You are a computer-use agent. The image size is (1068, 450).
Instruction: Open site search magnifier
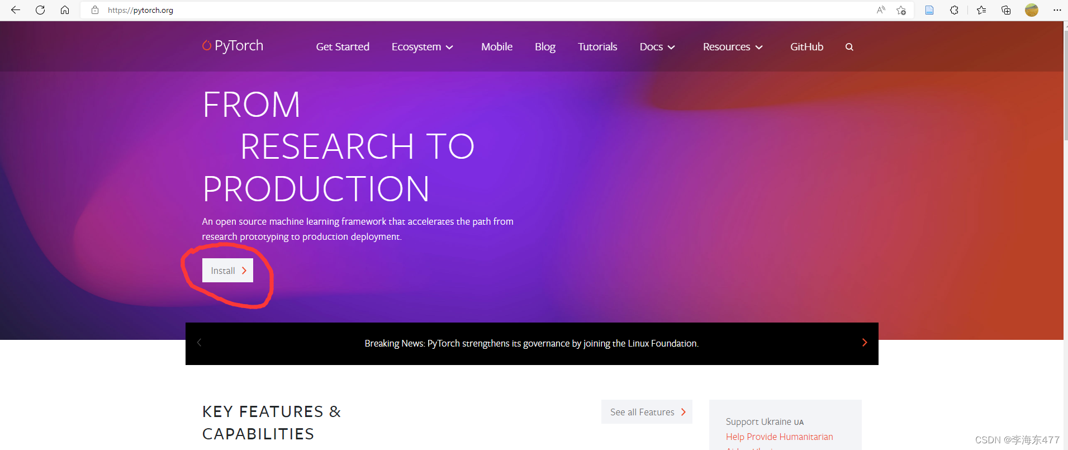coord(849,47)
